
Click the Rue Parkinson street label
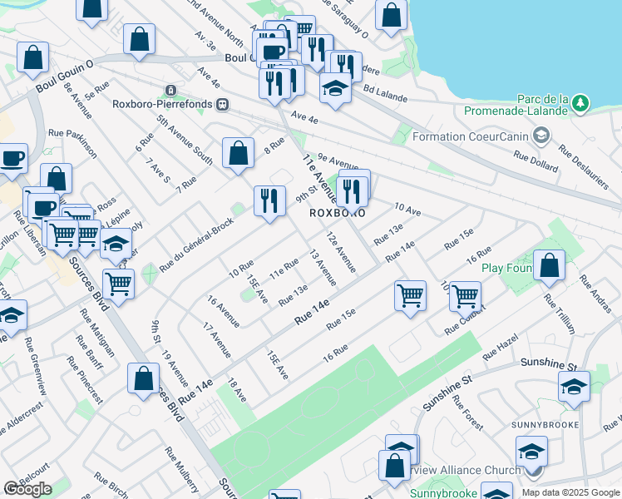[x=72, y=144]
